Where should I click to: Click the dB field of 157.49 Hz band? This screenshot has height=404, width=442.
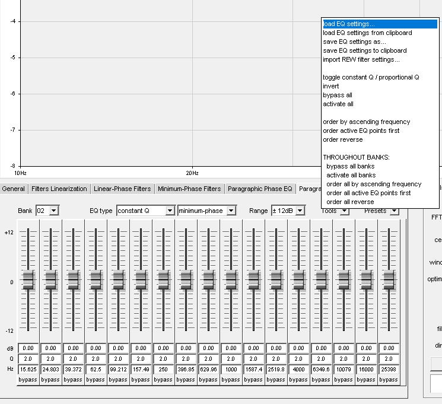pos(141,348)
